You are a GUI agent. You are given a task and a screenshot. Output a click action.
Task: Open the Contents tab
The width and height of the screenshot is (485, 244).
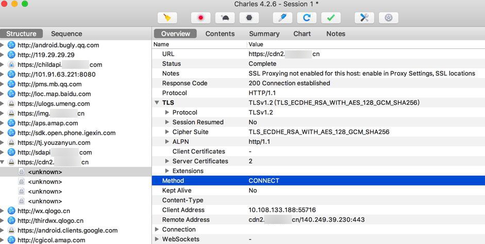[220, 34]
